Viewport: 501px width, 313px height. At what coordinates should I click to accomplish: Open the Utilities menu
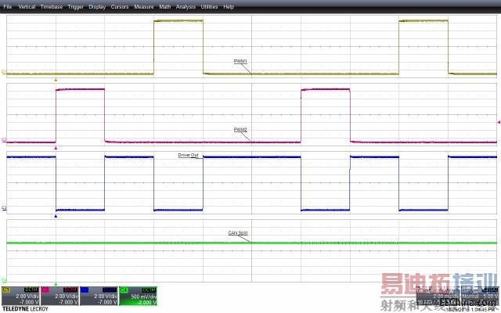pos(209,6)
